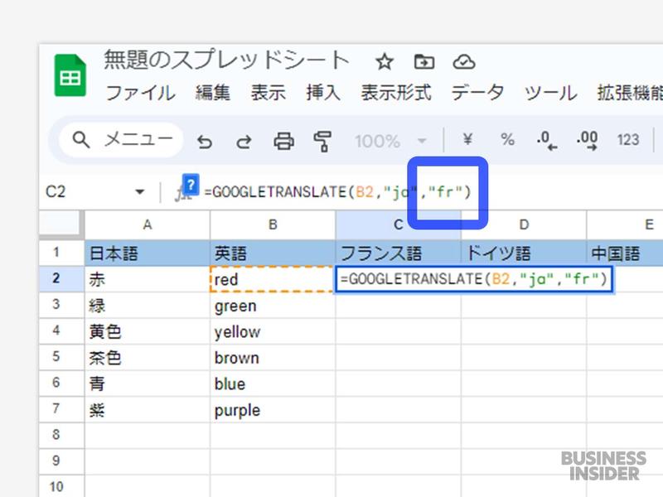Viewport: 663px width, 497px height.
Task: Click the formula help question mark badge
Action: [x=191, y=185]
